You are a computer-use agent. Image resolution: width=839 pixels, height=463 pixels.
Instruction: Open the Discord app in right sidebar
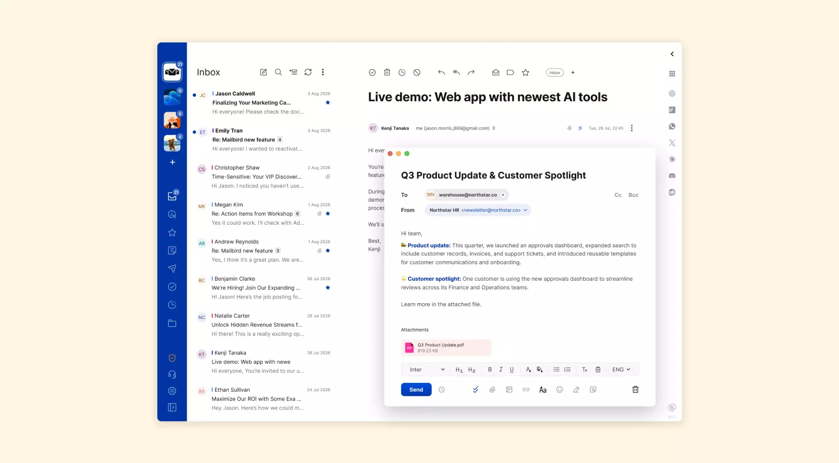672,175
